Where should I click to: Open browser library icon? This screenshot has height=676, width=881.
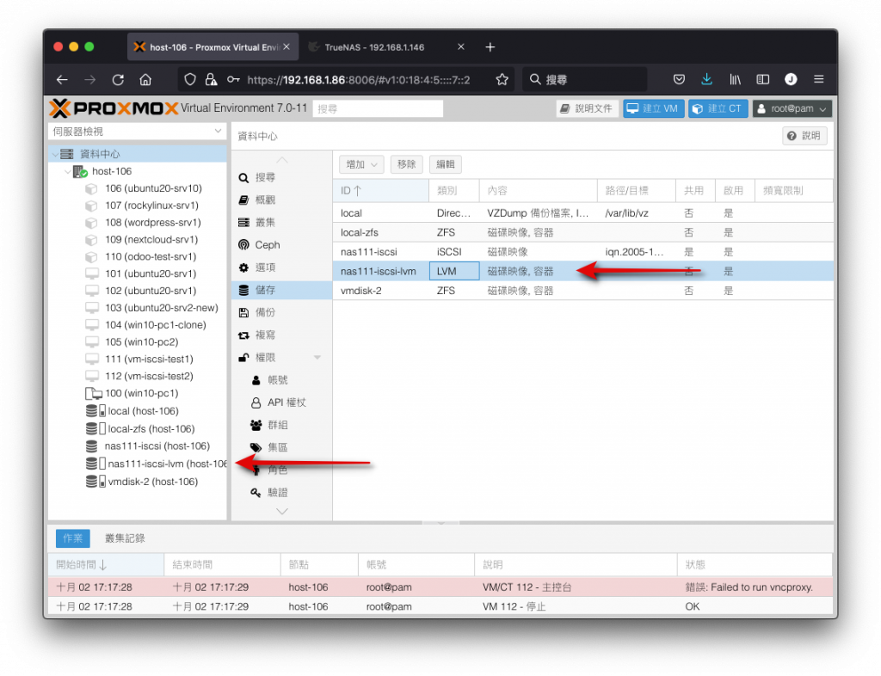point(735,80)
